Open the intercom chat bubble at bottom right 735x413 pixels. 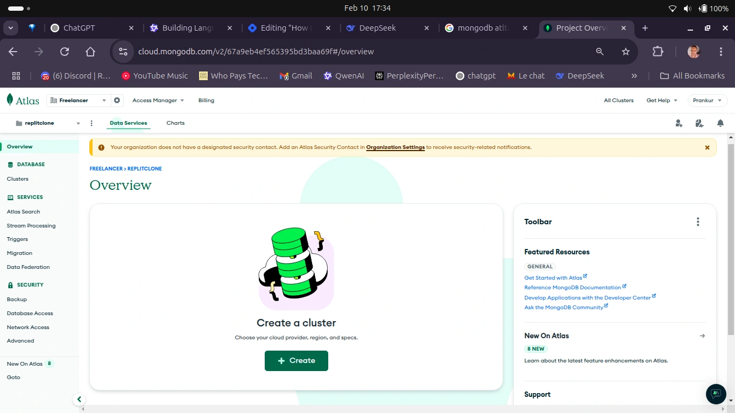(x=716, y=394)
